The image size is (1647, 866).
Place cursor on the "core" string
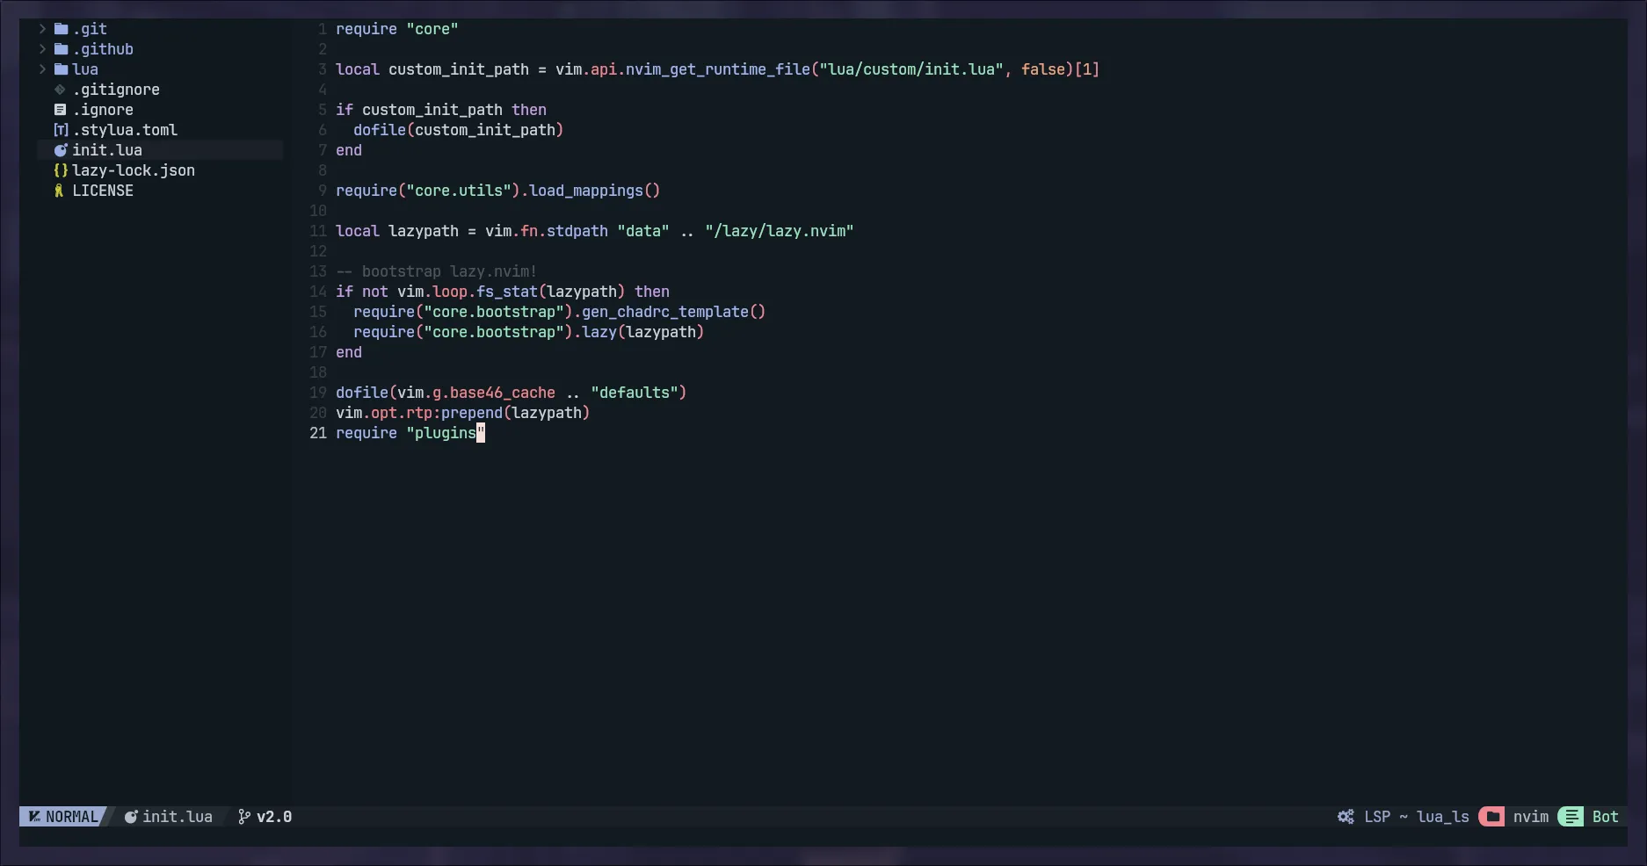tap(432, 29)
